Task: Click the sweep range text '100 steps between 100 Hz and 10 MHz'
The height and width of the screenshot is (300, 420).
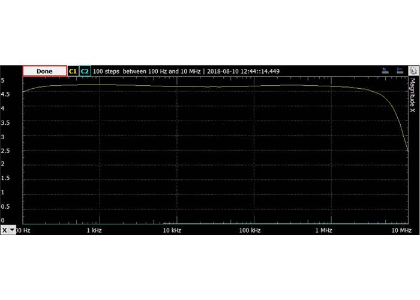Action: click(x=146, y=71)
